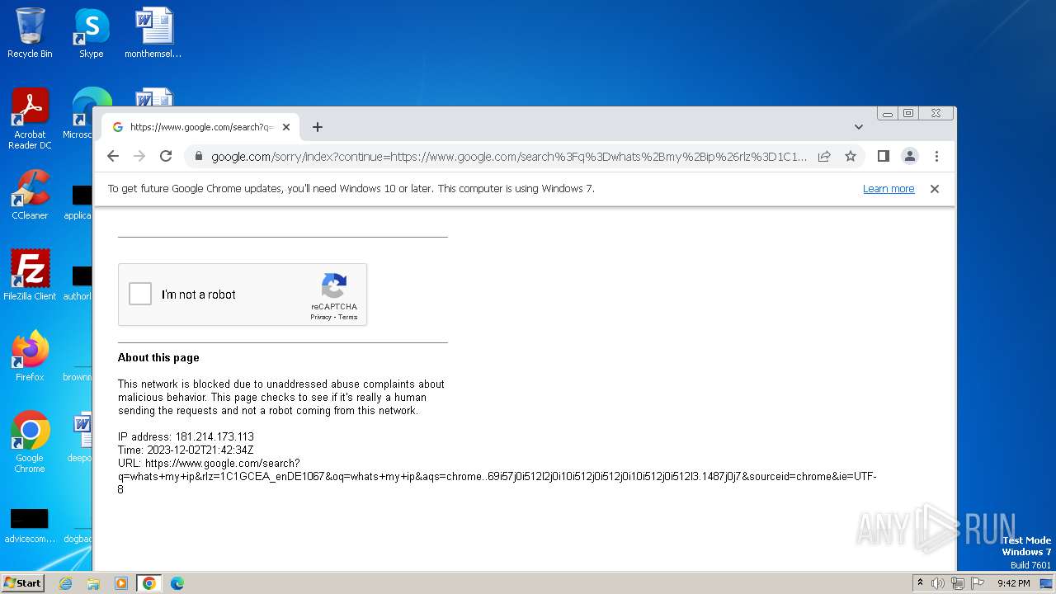Reload the Google sorry page

[x=166, y=156]
